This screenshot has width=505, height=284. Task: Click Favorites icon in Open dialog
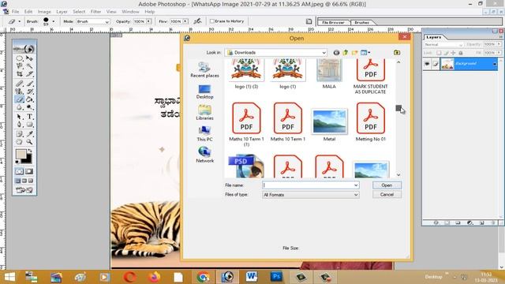click(x=397, y=53)
